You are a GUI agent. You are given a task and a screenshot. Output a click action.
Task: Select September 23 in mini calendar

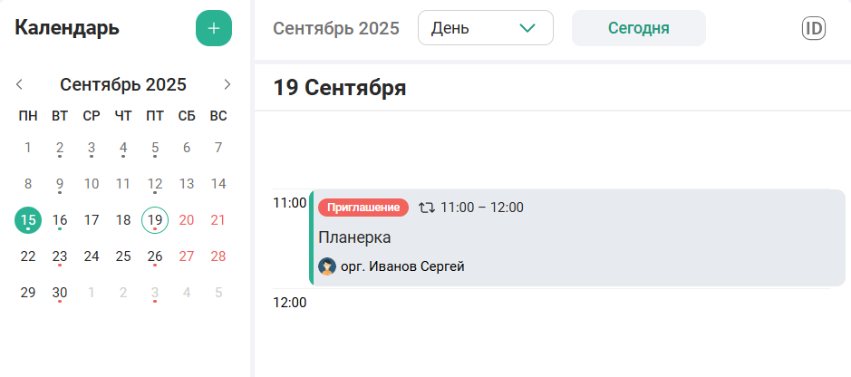pos(60,256)
